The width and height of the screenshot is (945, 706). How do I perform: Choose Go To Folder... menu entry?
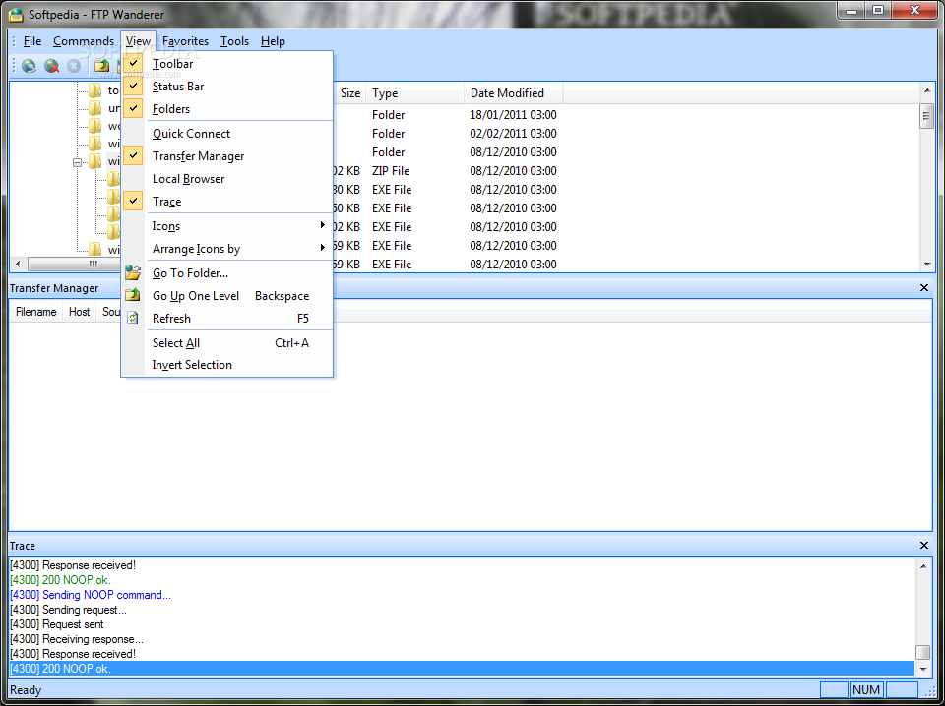click(226, 273)
